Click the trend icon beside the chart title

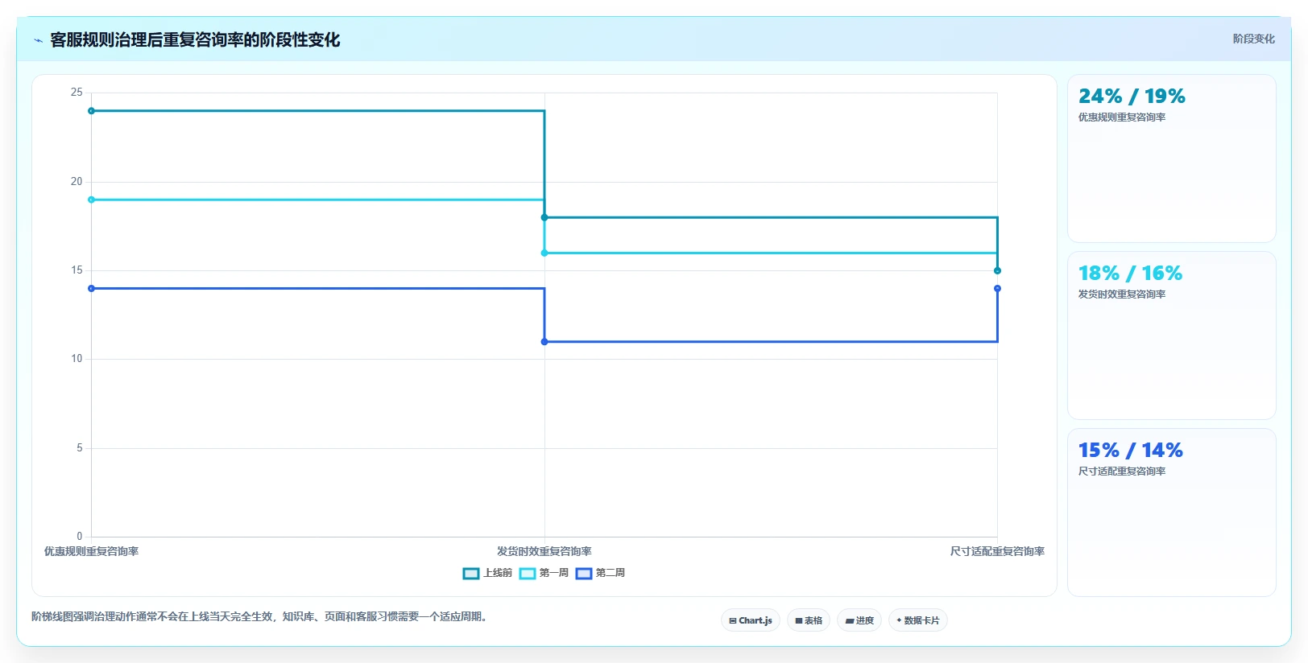(x=38, y=40)
